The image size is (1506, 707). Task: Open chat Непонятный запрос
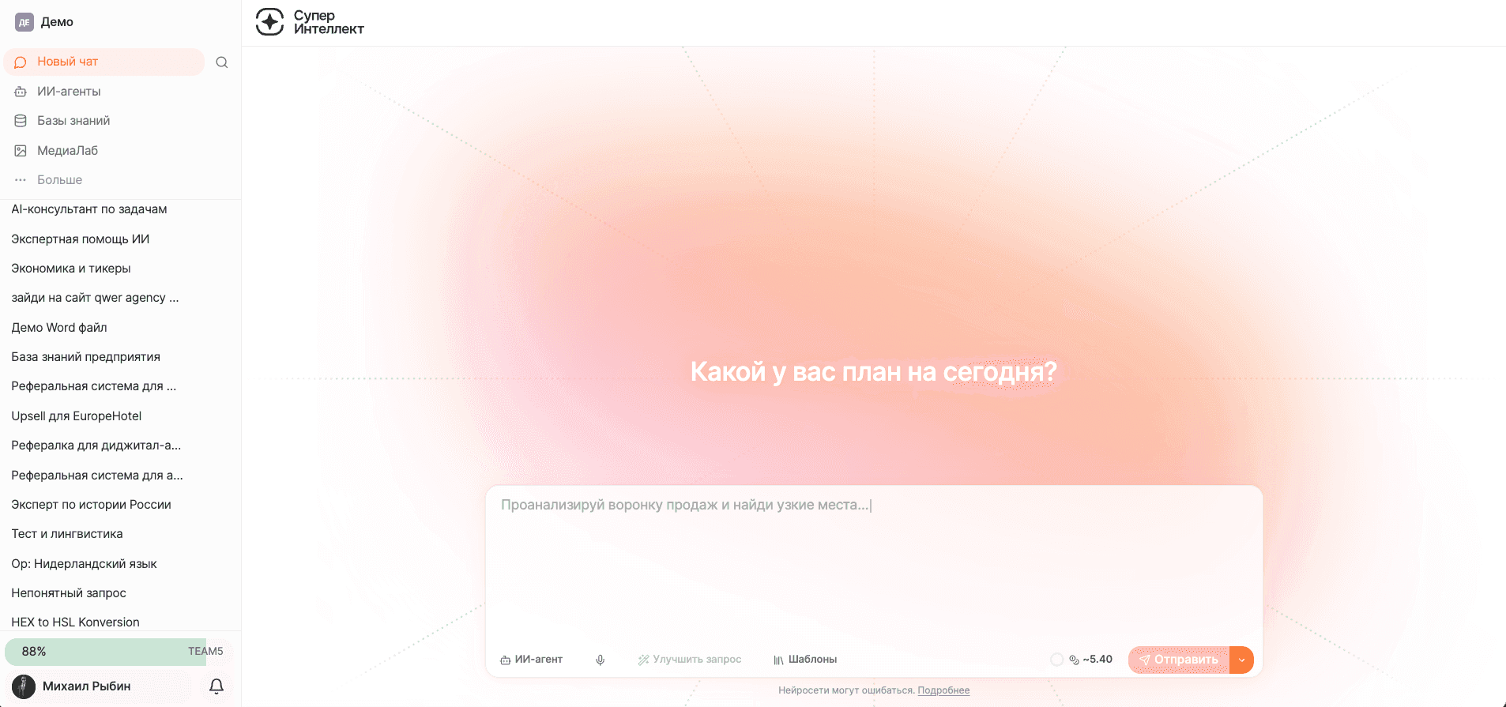69,593
